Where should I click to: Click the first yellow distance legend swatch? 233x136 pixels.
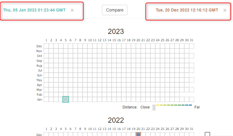click(x=158, y=105)
